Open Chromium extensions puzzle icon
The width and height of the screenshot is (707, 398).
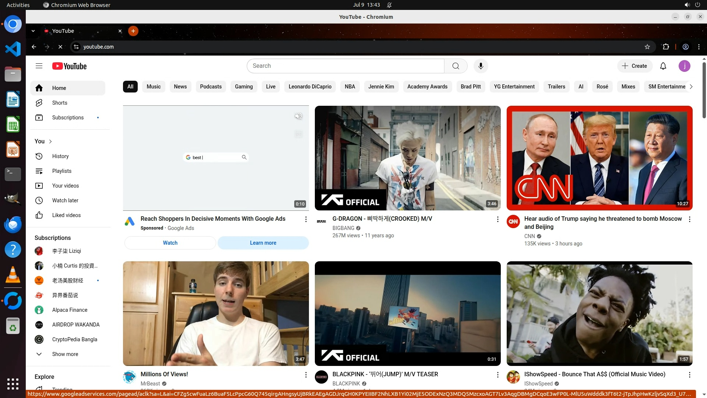coord(666,47)
